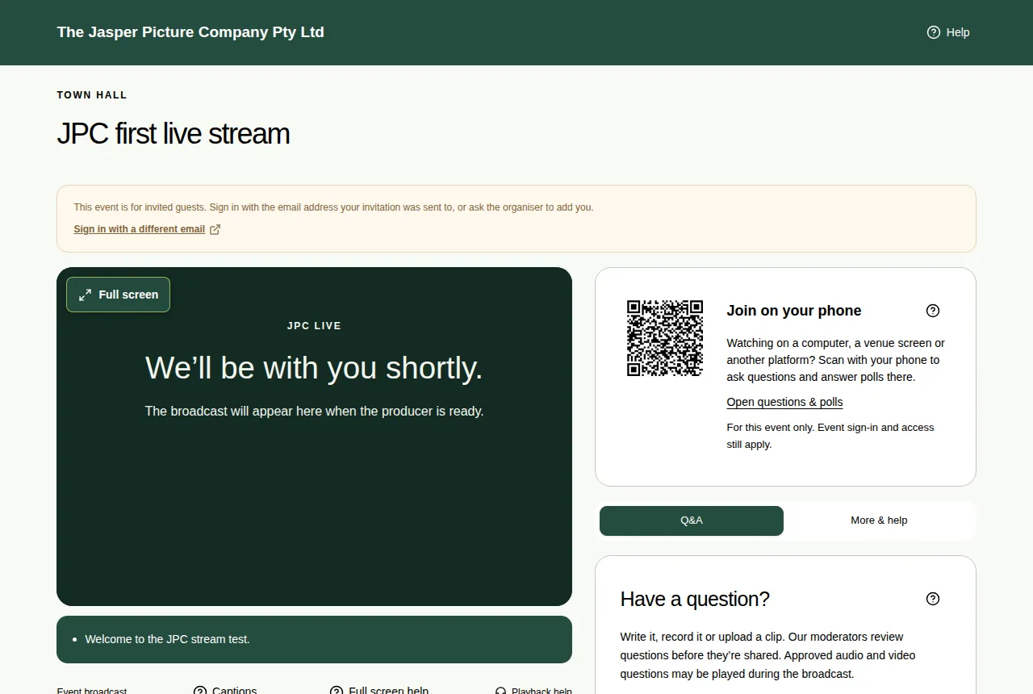The width and height of the screenshot is (1033, 694).
Task: Click help icon beside Have a question?
Action: 933,599
